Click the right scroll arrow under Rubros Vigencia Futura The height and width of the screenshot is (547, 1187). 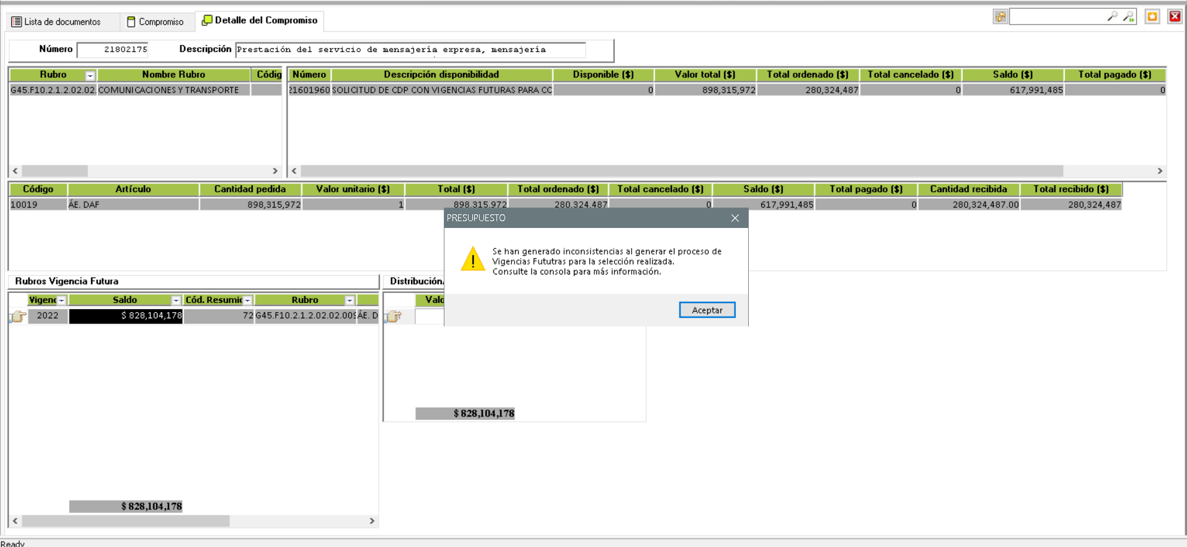372,521
